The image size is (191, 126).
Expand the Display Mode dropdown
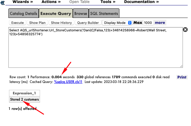click(117, 23)
